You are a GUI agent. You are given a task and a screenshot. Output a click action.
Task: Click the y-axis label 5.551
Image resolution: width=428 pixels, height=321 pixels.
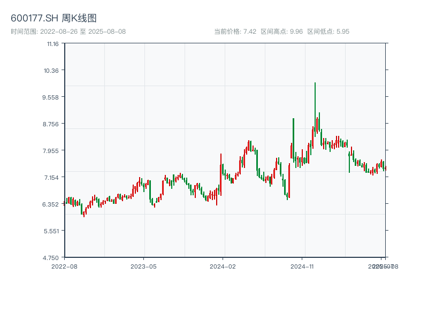click(51, 231)
